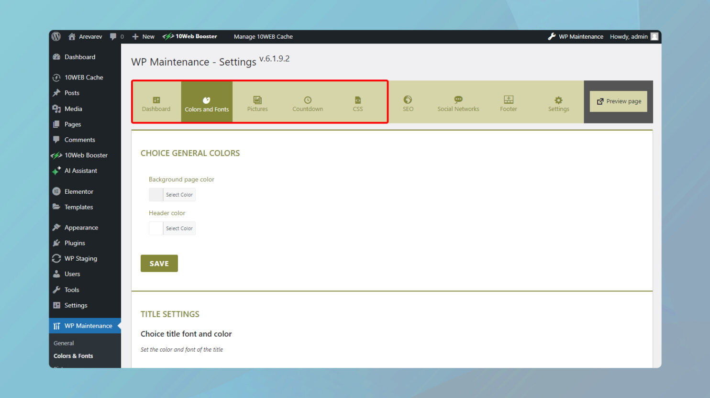Click the CSS settings icon

click(x=357, y=101)
